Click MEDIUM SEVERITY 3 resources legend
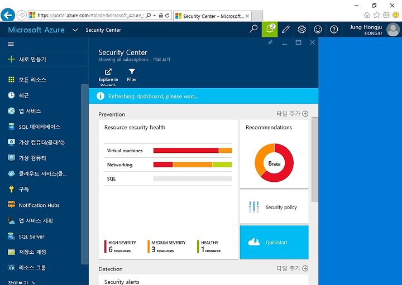Screen dimensions: 402x285 coord(166,247)
